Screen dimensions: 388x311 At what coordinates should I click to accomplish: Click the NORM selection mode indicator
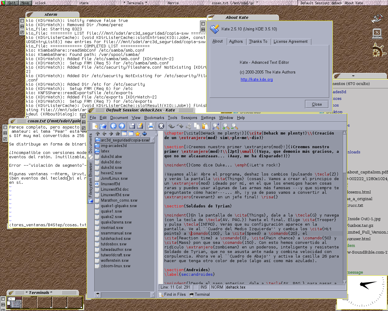pyautogui.click(x=217, y=287)
